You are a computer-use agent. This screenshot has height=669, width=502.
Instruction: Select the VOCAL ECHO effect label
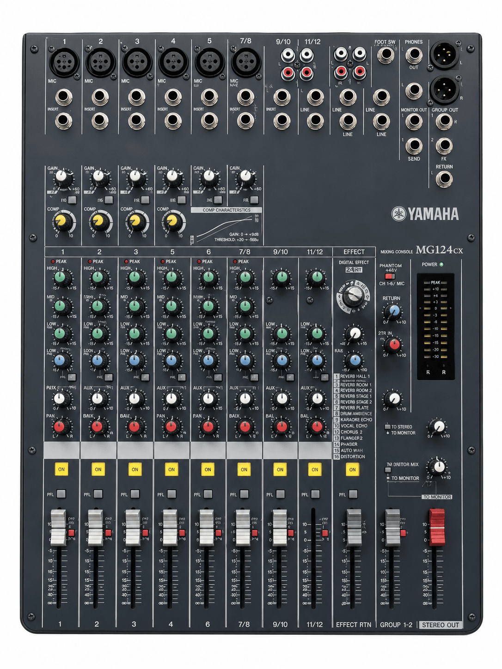click(x=354, y=426)
